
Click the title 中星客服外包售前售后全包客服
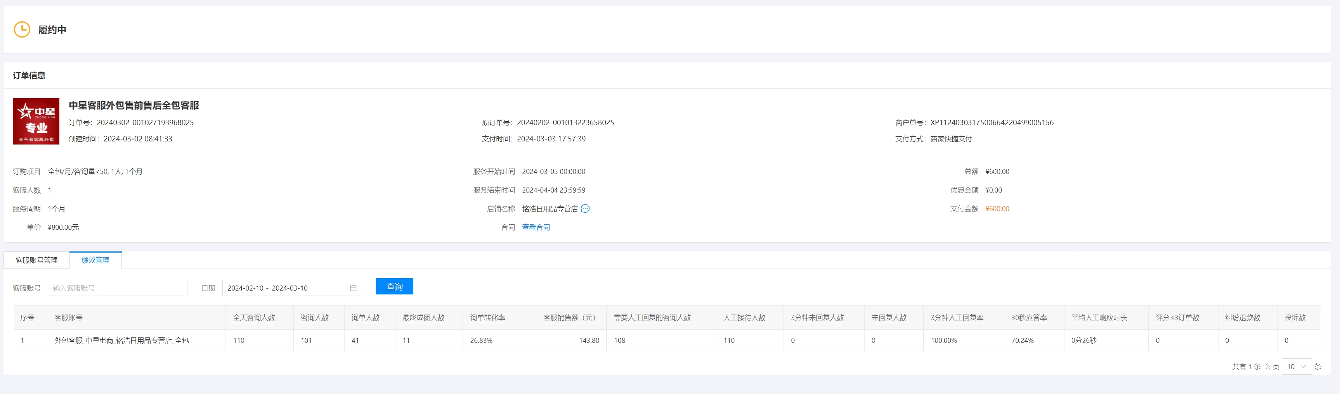pyautogui.click(x=133, y=105)
